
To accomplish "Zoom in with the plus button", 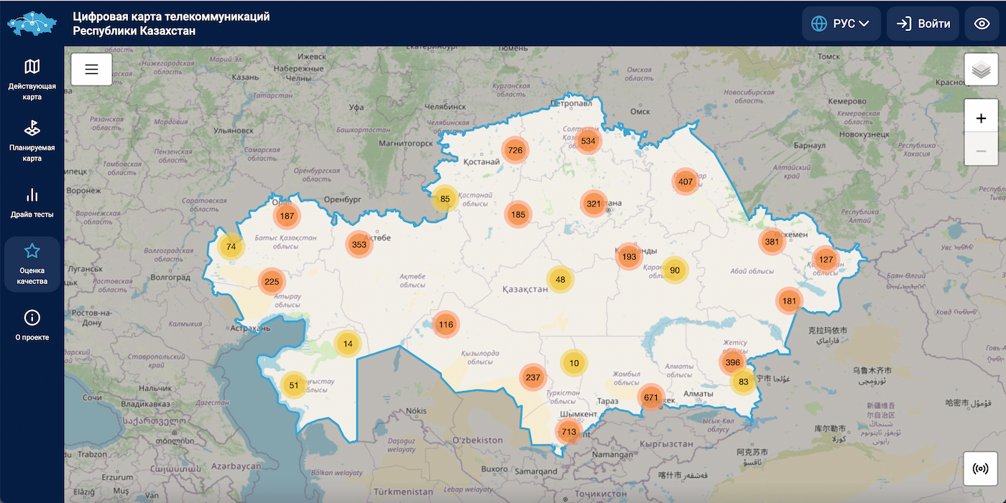I will coord(981,118).
